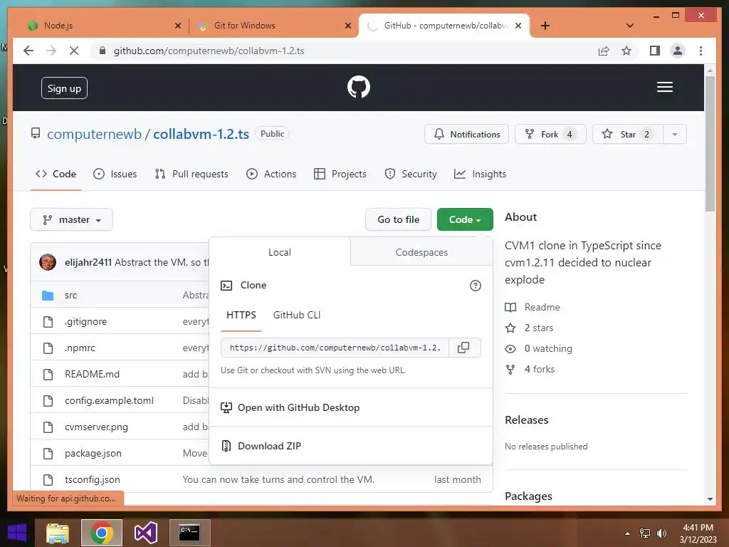Open the Chrome profile avatar
The height and width of the screenshot is (547, 729).
tap(678, 51)
